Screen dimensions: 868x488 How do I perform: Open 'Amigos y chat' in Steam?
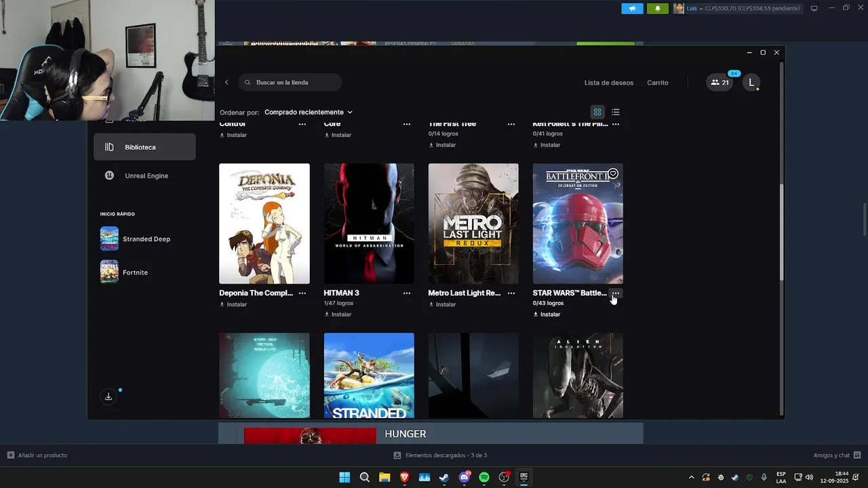coord(837,455)
